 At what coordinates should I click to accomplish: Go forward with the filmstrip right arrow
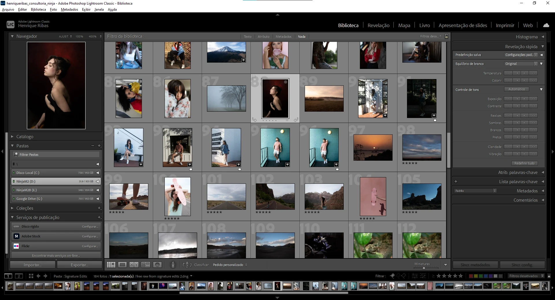click(45, 276)
